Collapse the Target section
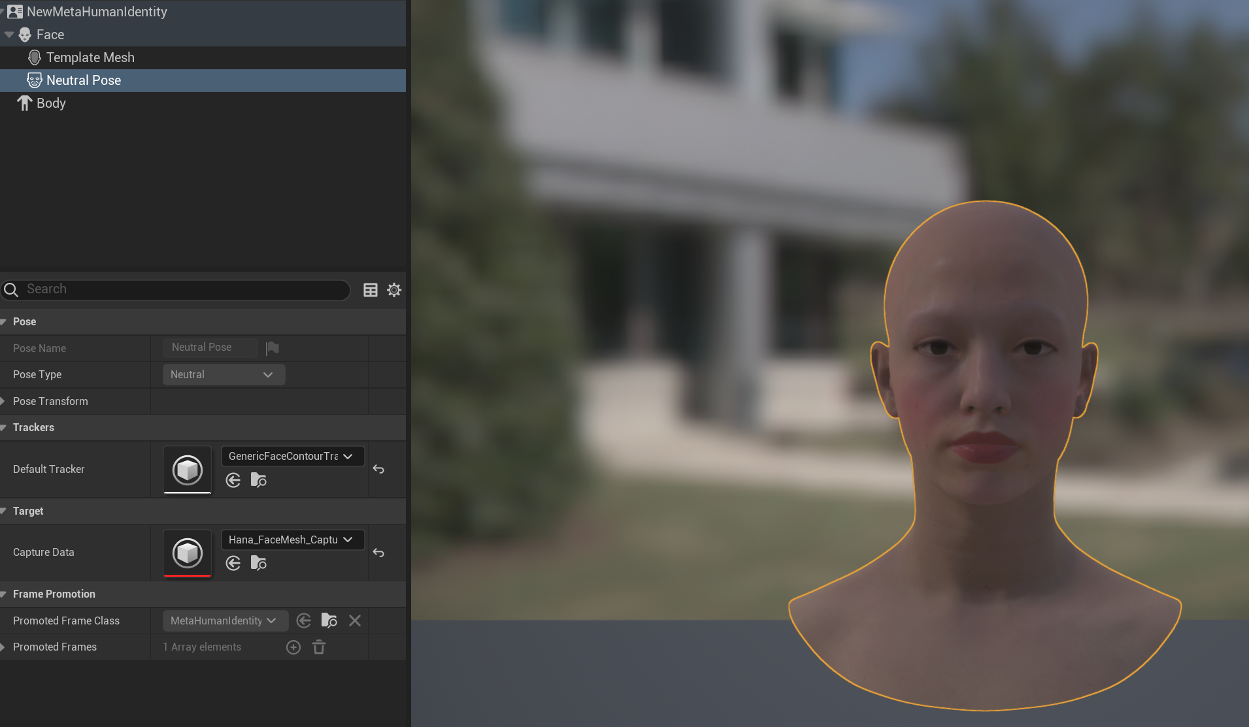The image size is (1249, 727). [x=4, y=511]
